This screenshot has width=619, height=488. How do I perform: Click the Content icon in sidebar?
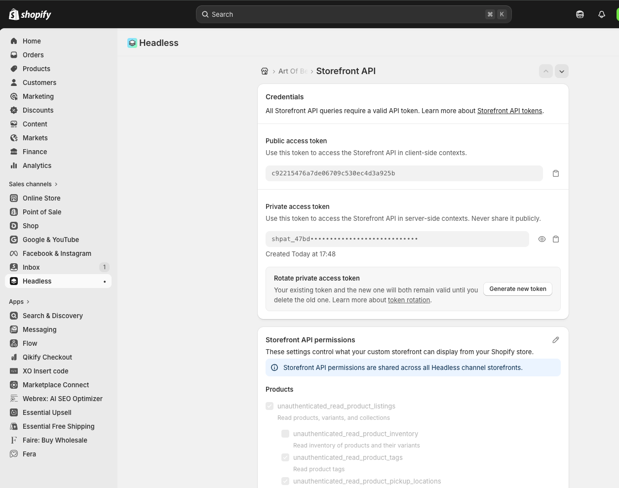pos(14,124)
